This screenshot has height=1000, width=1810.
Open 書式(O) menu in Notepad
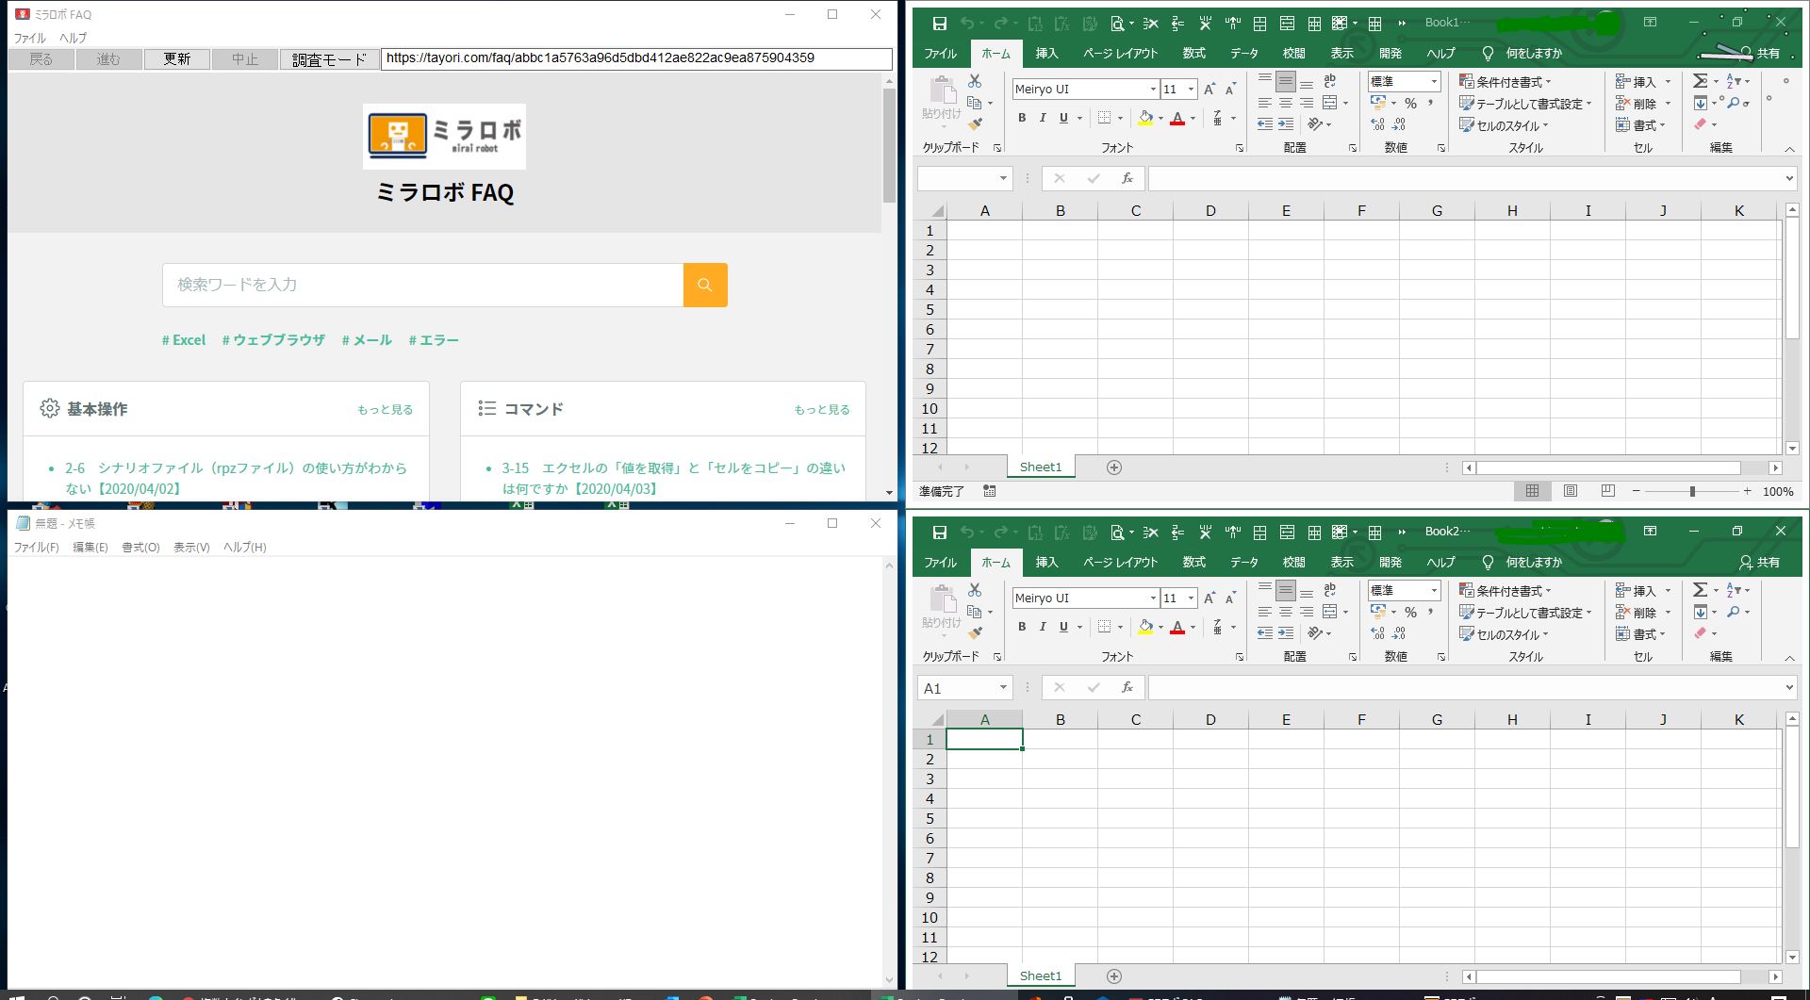click(x=140, y=548)
